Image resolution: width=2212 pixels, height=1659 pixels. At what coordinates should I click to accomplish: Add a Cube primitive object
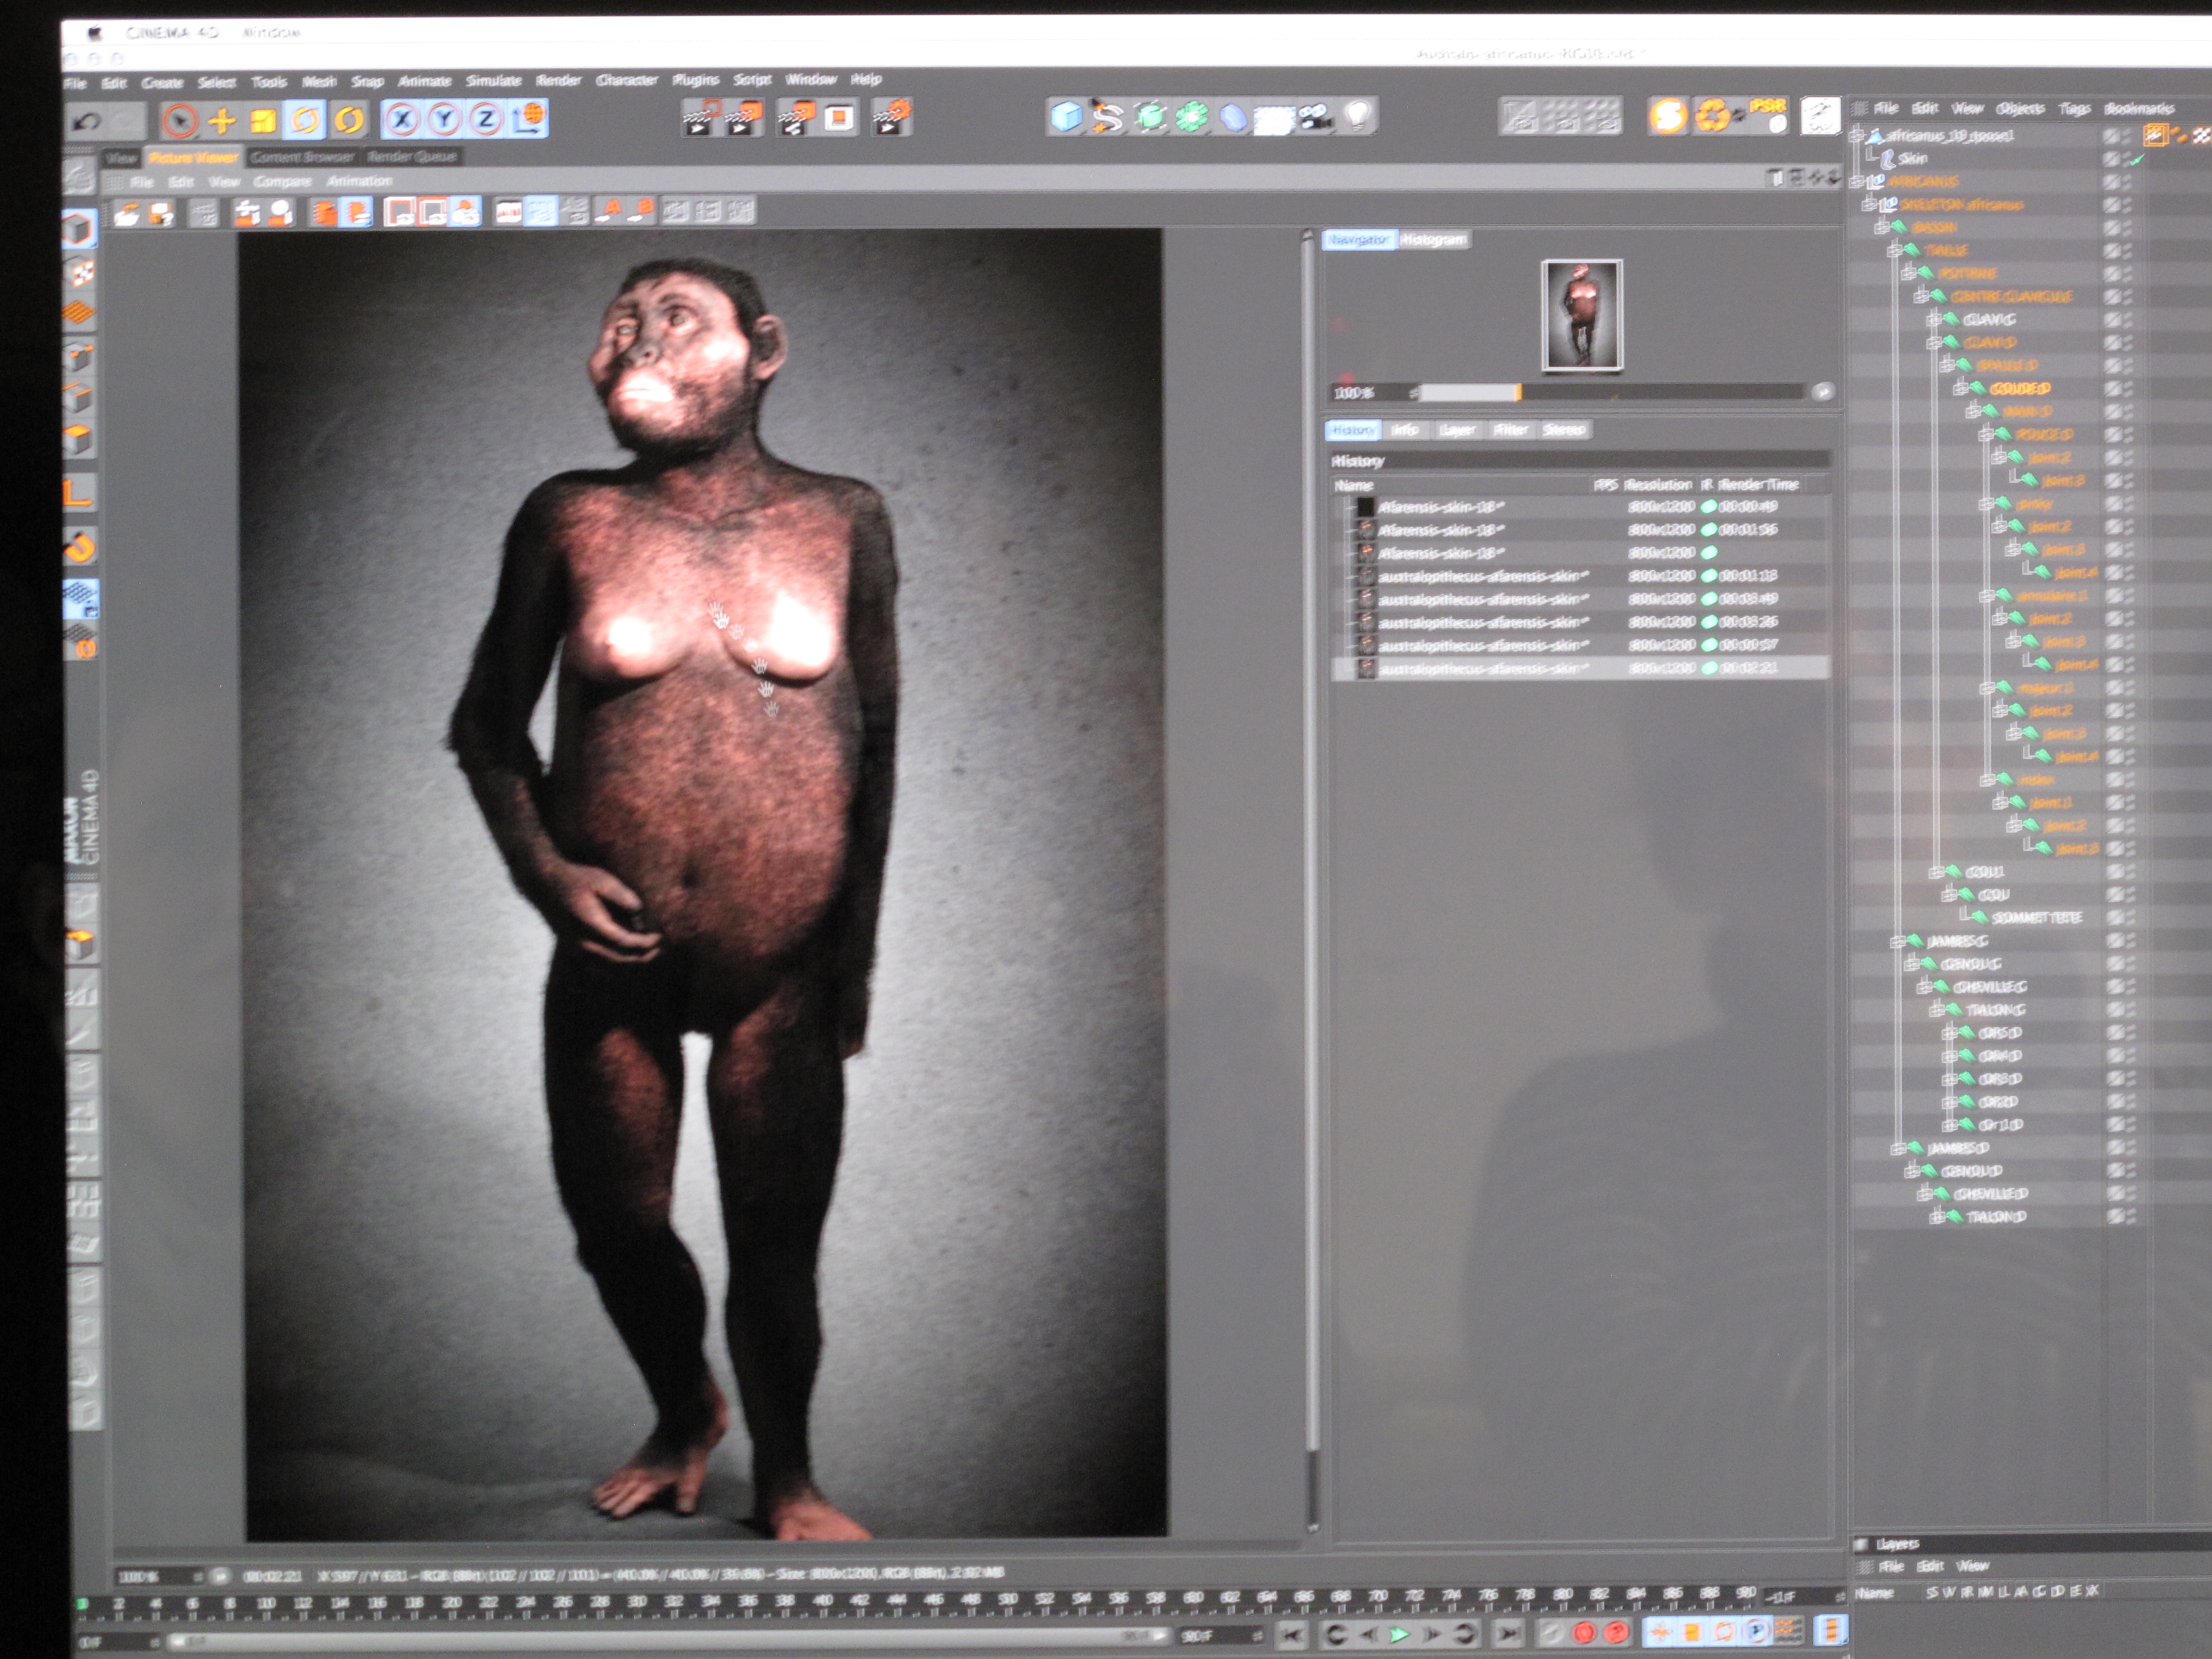point(1066,117)
